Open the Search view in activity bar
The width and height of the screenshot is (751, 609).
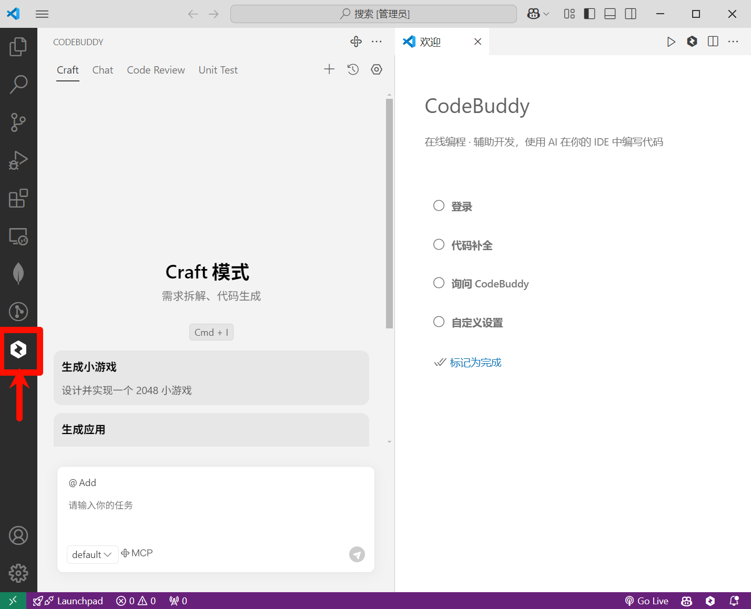(18, 85)
